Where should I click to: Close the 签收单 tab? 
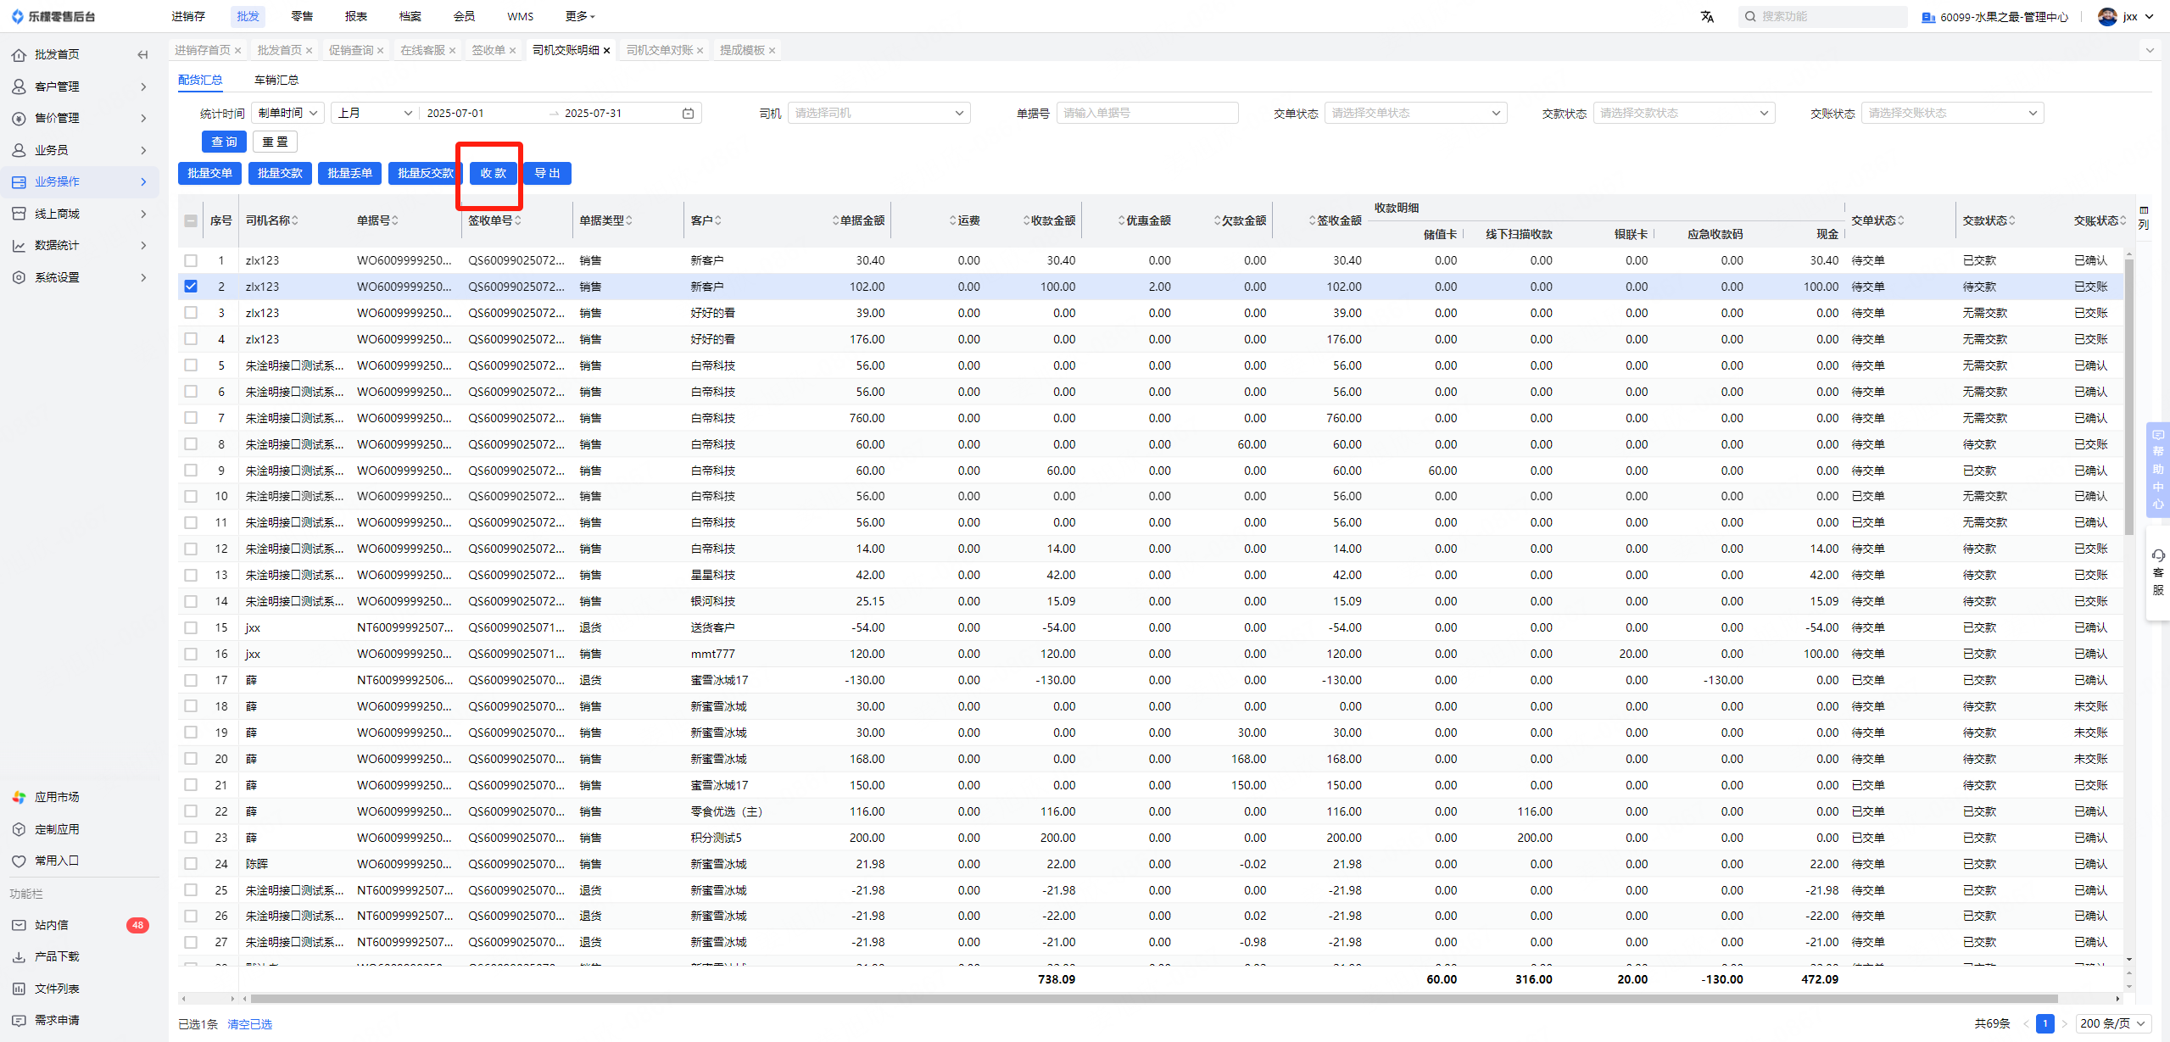[513, 51]
